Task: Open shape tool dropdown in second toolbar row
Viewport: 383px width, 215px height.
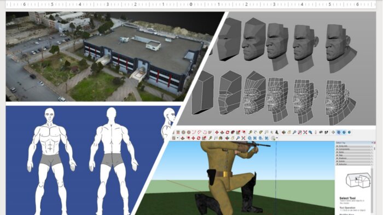Action: point(178,138)
